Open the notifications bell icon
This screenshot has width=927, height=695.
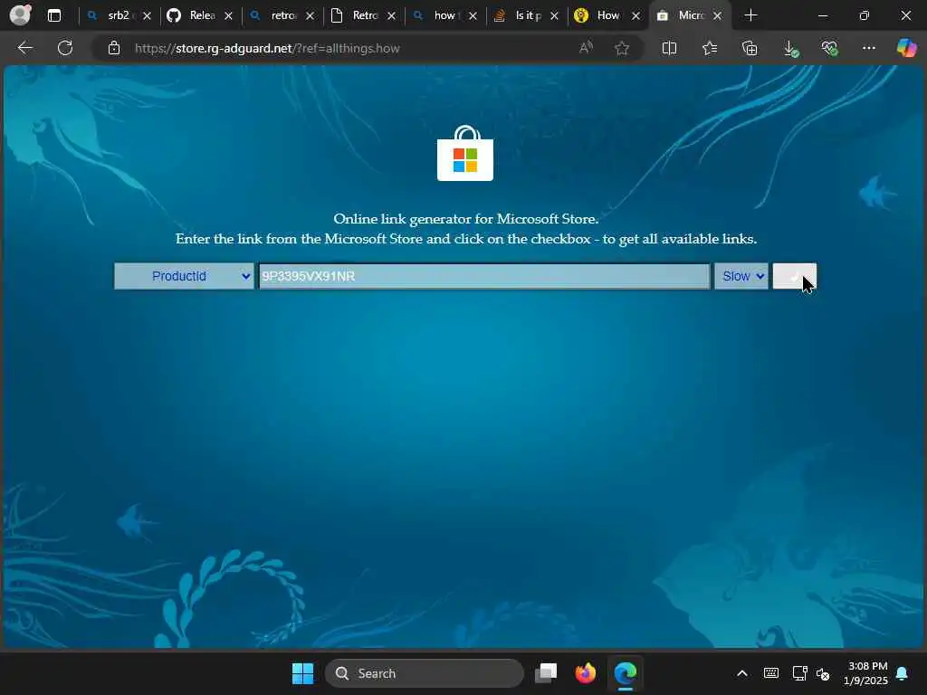coord(903,673)
